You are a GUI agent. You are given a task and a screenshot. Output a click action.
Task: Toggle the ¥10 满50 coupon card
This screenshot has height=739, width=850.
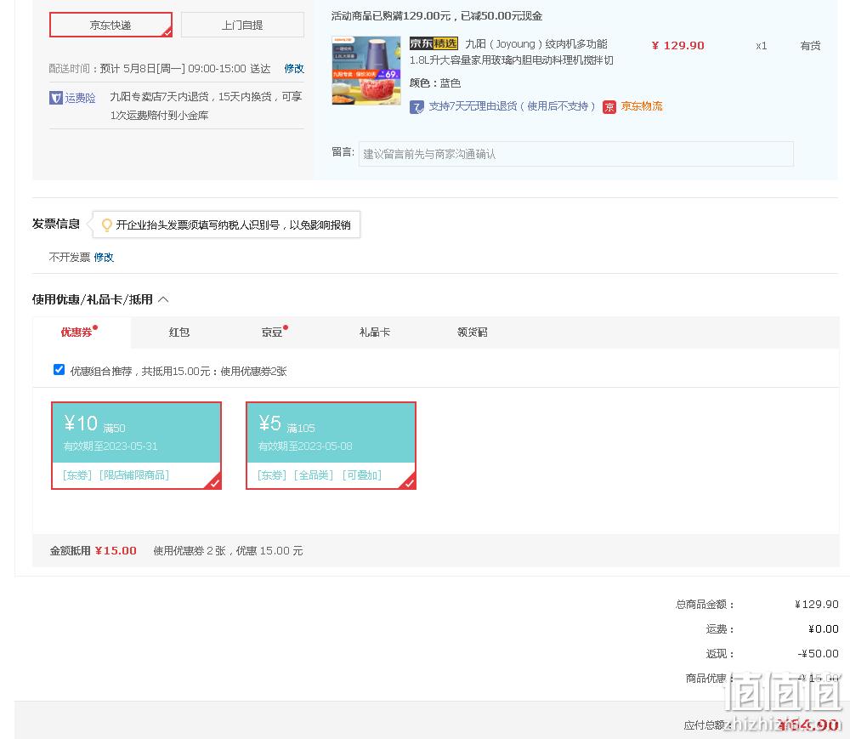[x=136, y=446]
